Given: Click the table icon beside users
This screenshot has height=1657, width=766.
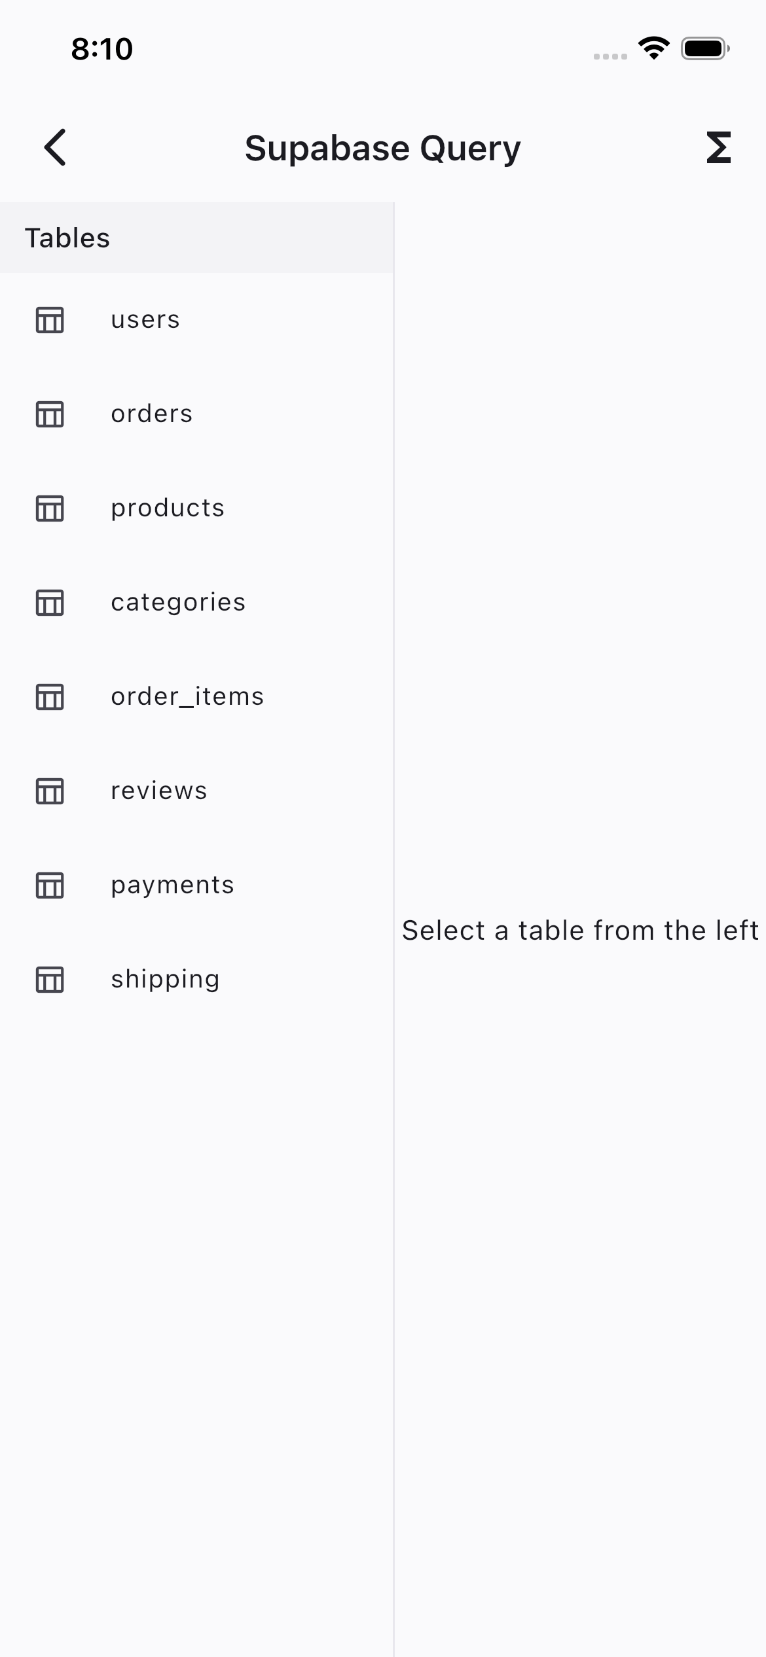Looking at the screenshot, I should [x=50, y=320].
